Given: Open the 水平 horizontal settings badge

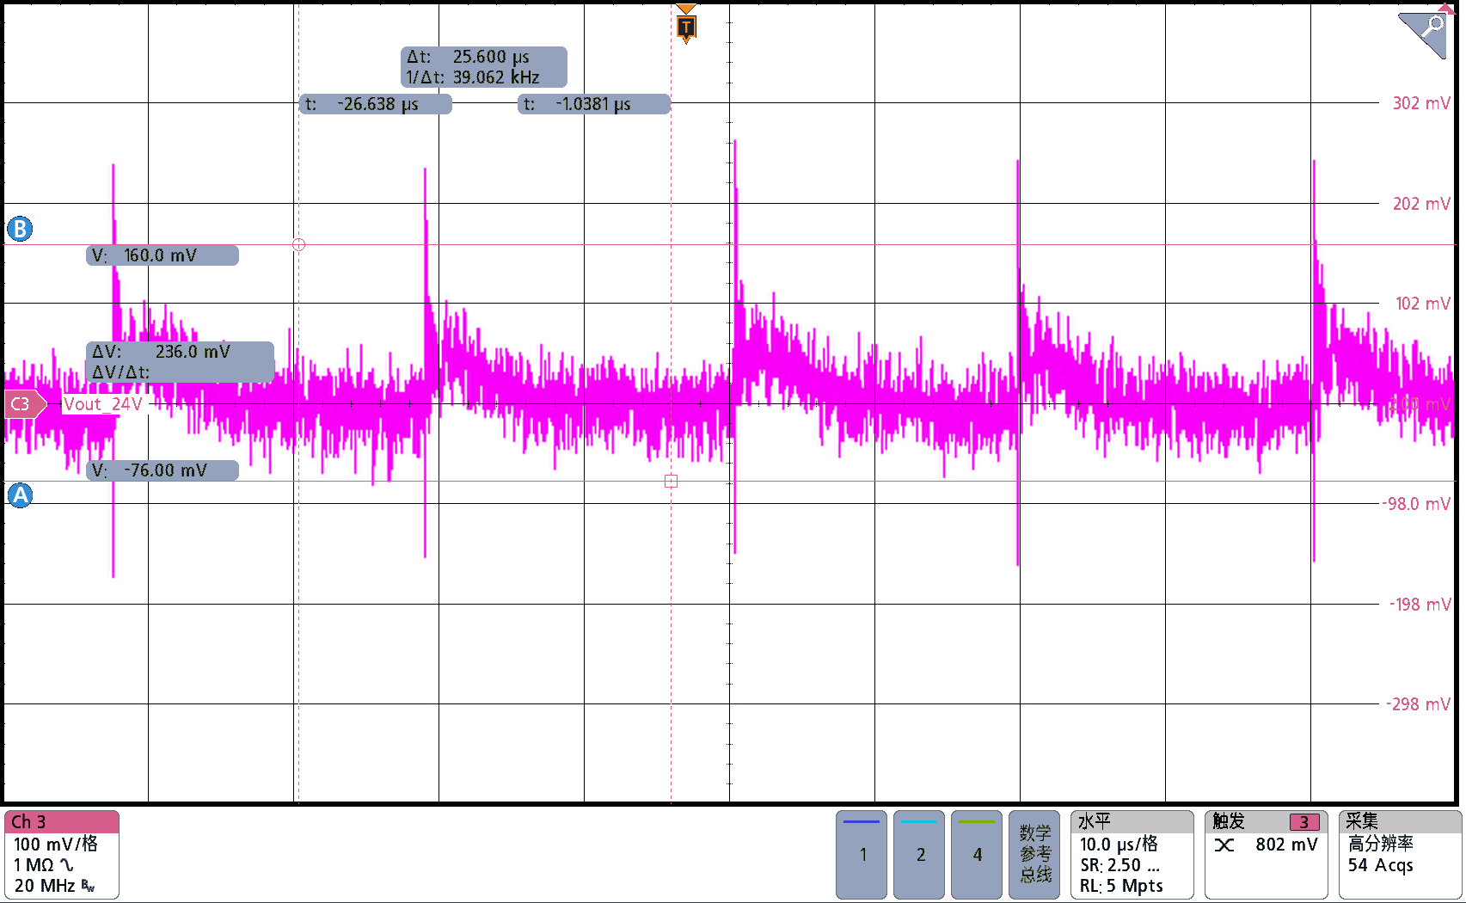Looking at the screenshot, I should [x=1132, y=855].
